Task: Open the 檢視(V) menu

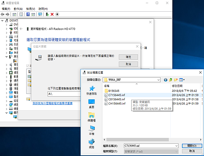Action: point(31,9)
